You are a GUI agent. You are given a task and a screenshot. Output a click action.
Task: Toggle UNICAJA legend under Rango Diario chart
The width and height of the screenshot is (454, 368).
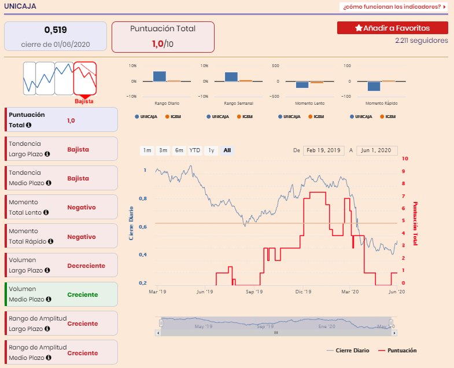pyautogui.click(x=146, y=116)
